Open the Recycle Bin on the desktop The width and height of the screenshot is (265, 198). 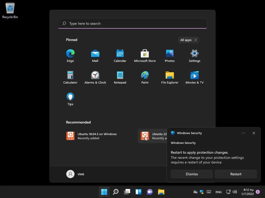point(10,10)
